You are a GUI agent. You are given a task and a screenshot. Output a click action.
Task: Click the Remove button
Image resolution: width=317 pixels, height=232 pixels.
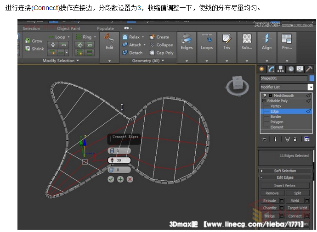point(272,193)
